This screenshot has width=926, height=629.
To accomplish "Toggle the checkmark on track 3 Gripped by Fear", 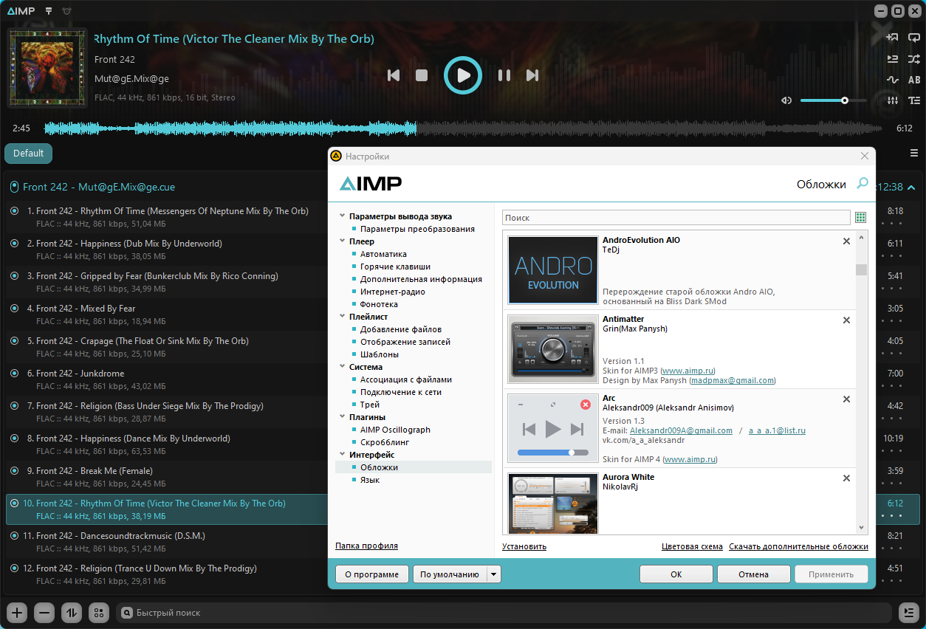I will [x=14, y=276].
